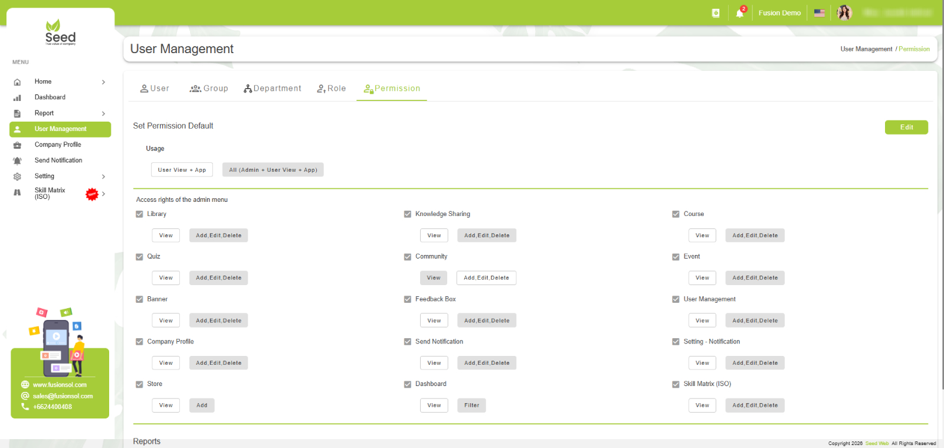
Task: Click the Report document icon
Action: (x=17, y=113)
